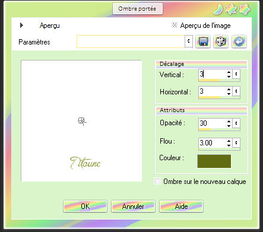Click inside the Horizontal value field
This screenshot has height=232, width=263.
coord(213,91)
